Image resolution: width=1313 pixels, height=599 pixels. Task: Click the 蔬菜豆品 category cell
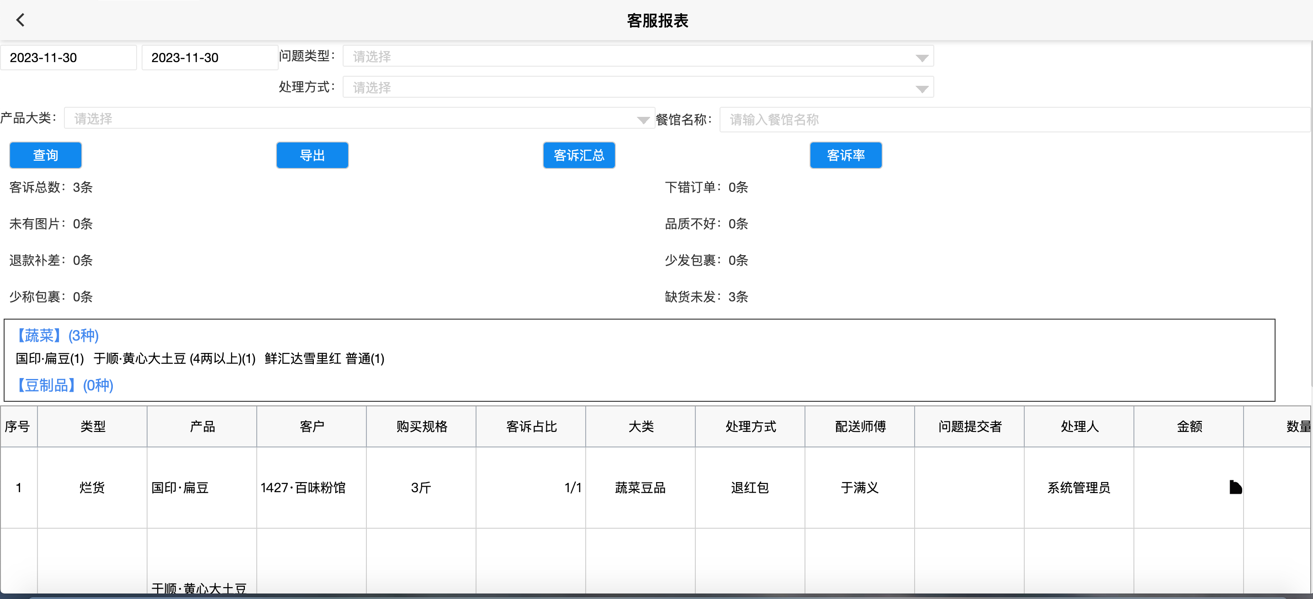click(x=640, y=488)
